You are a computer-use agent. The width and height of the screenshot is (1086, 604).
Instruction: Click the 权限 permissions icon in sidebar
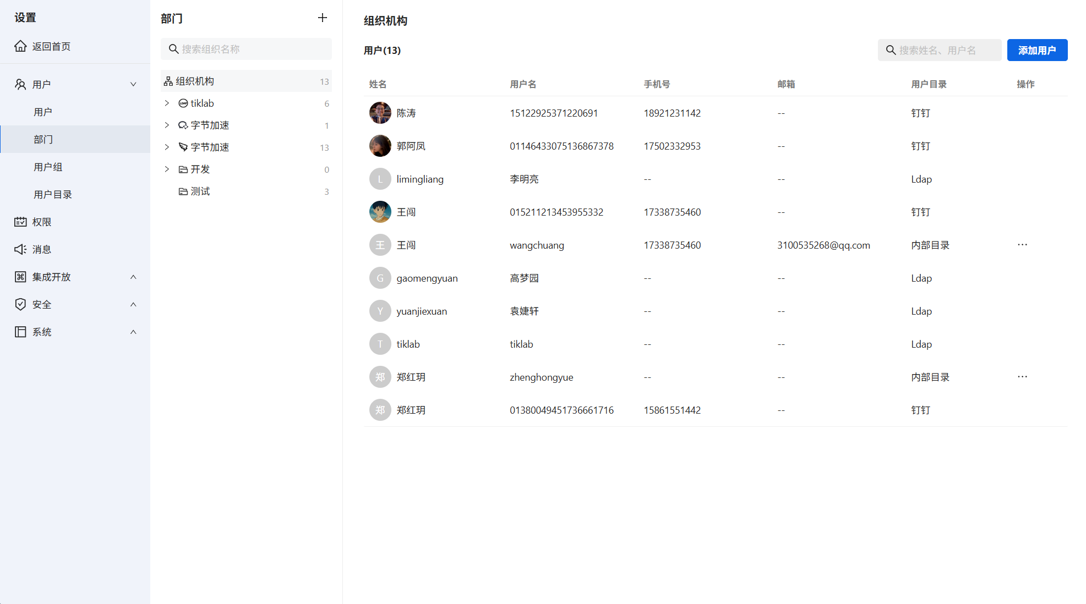(x=20, y=222)
